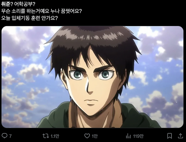The width and height of the screenshot is (186, 142).
Task: Click the word 어학공부? in first line
Action: (25, 4)
